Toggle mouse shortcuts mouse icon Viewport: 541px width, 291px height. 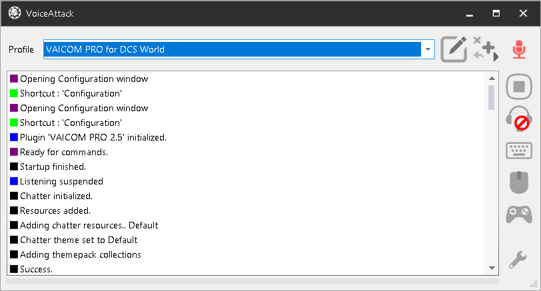pyautogui.click(x=519, y=182)
